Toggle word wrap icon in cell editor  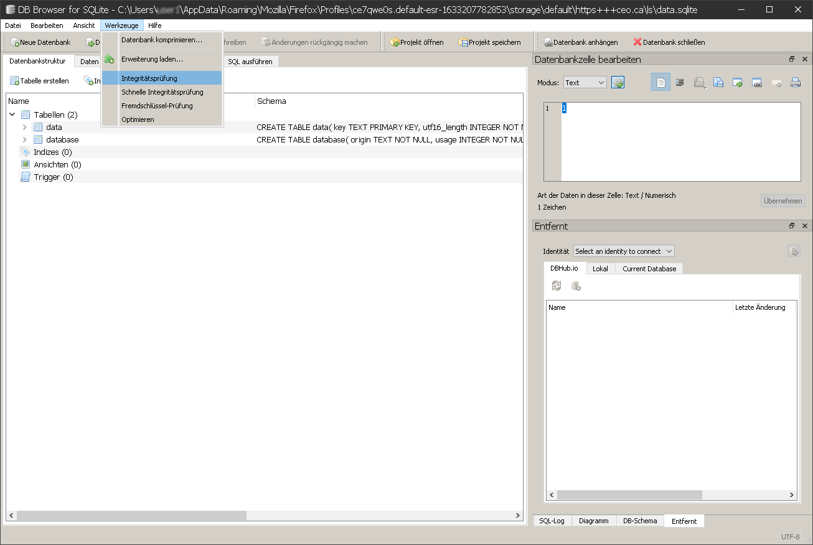(680, 82)
